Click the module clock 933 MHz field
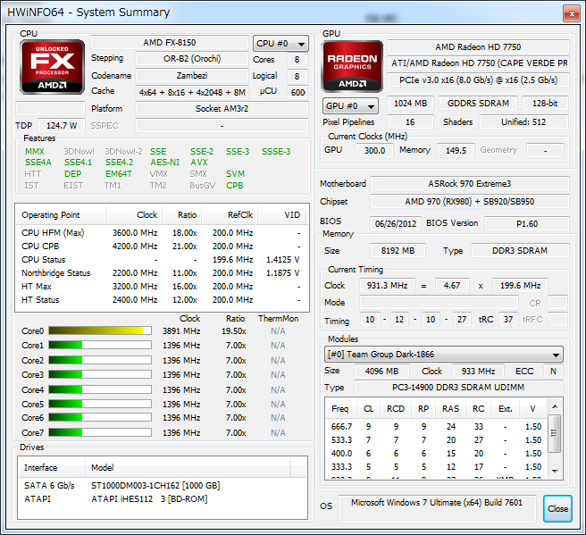Screen dimensions: 586x535 coord(478,371)
